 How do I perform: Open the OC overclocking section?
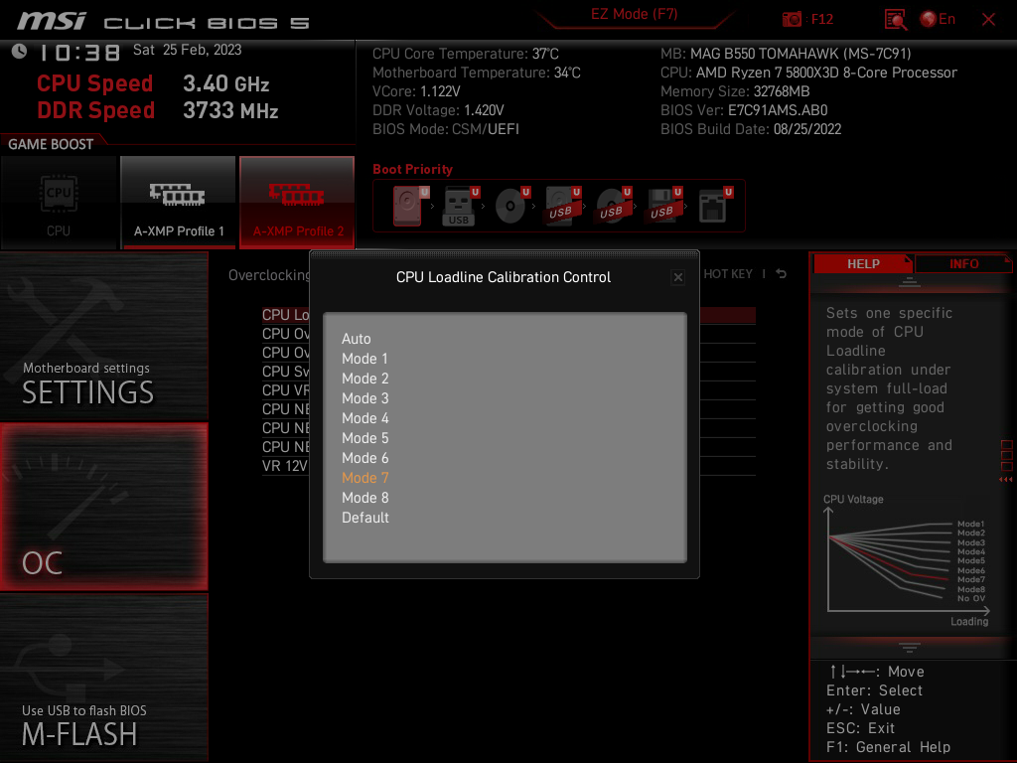click(x=103, y=507)
